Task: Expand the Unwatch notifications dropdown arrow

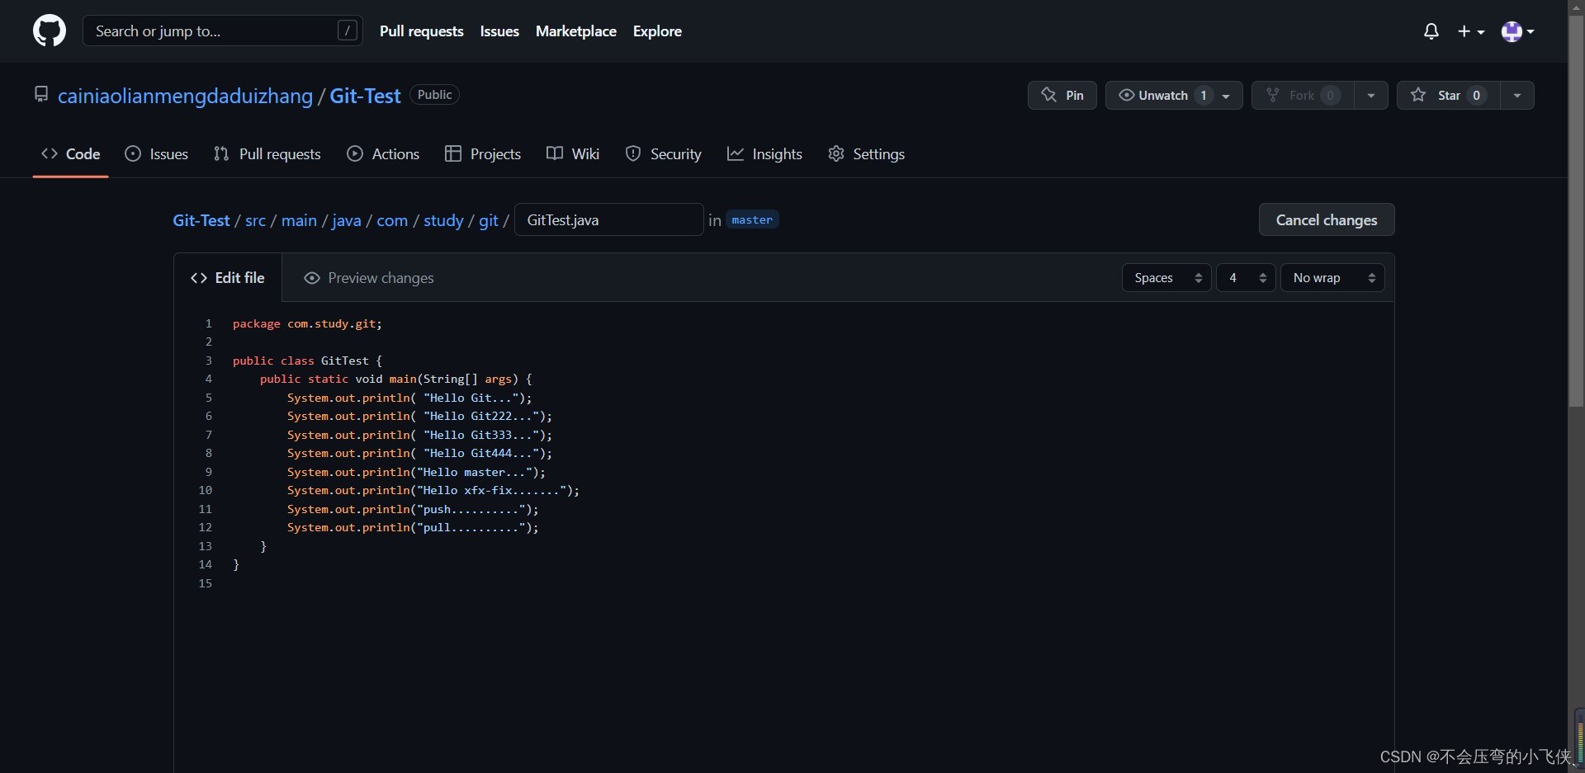Action: tap(1227, 96)
